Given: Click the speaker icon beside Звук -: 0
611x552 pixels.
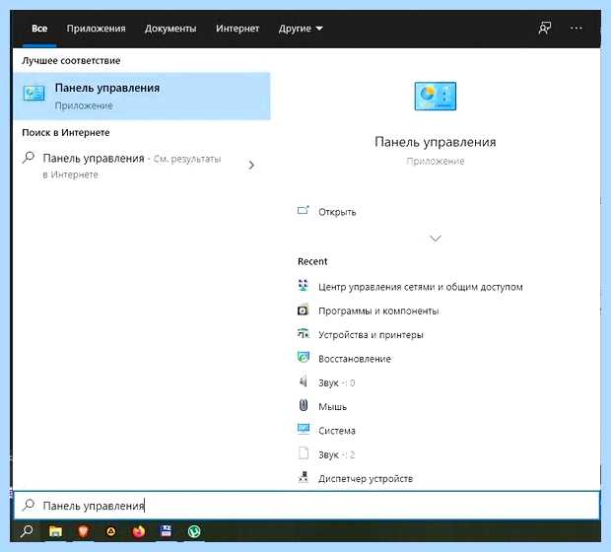Looking at the screenshot, I should [304, 381].
